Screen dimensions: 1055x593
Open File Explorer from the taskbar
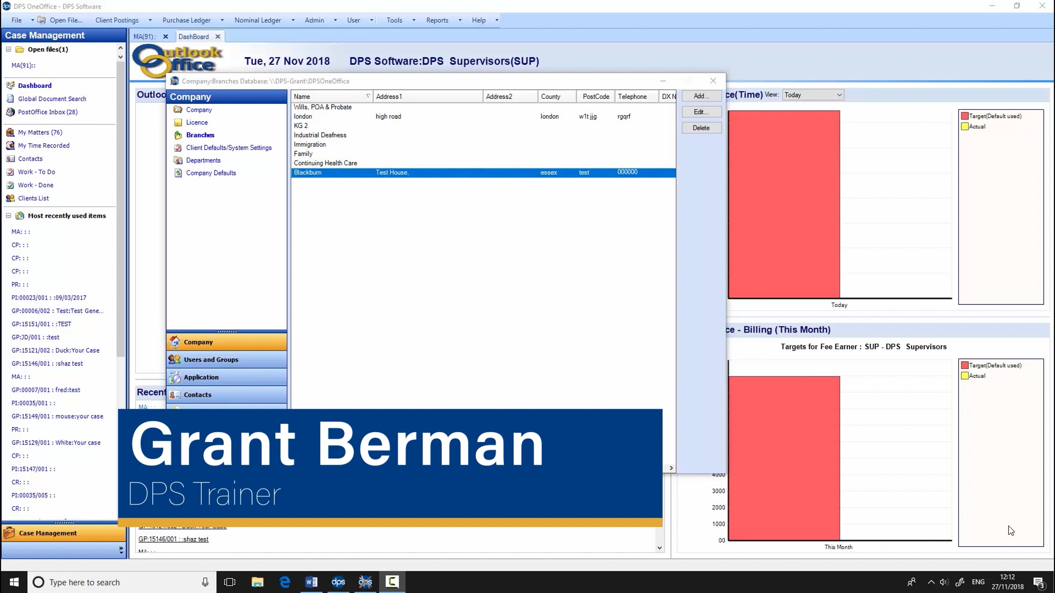257,582
